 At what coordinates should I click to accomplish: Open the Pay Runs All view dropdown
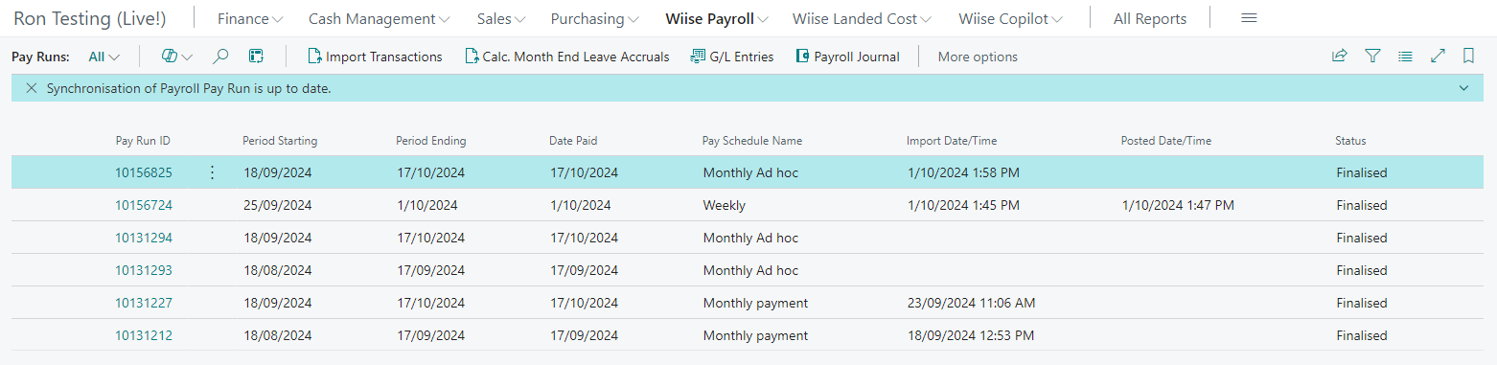(104, 57)
